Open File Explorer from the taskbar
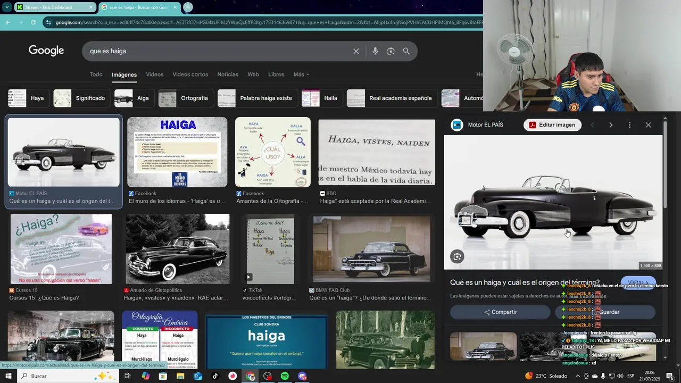Screen dimensions: 681x383 pos(180,376)
